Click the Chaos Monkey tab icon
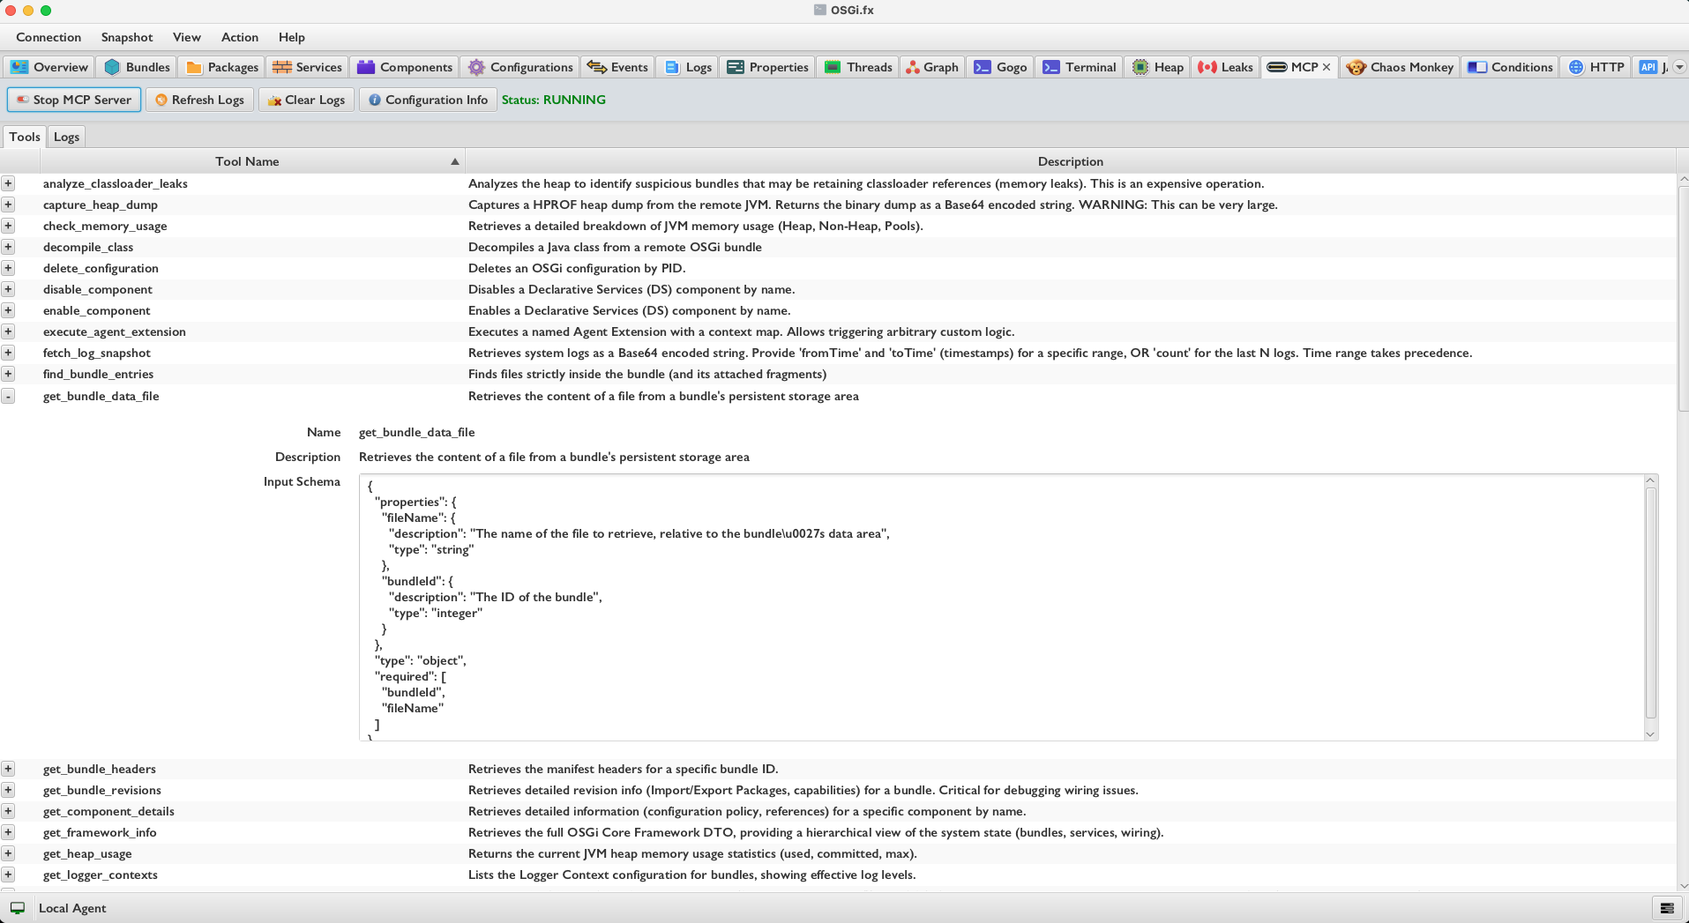Viewport: 1689px width, 923px height. 1356,67
